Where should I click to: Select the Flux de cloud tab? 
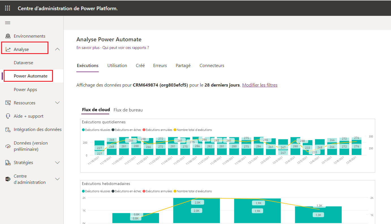(96, 110)
